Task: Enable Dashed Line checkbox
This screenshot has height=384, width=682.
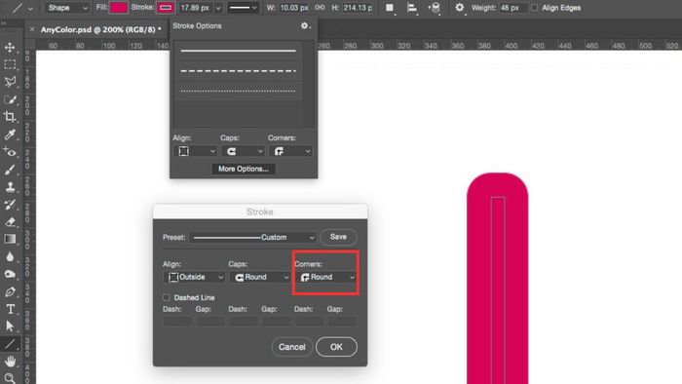Action: 167,297
